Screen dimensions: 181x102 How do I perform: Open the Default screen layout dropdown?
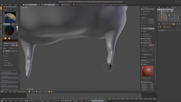pyautogui.click(x=31, y=5)
